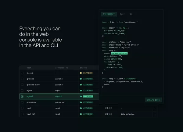This screenshot has width=183, height=132.
Task: Open the more actions menu for vault-raft
Action: coord(155,114)
